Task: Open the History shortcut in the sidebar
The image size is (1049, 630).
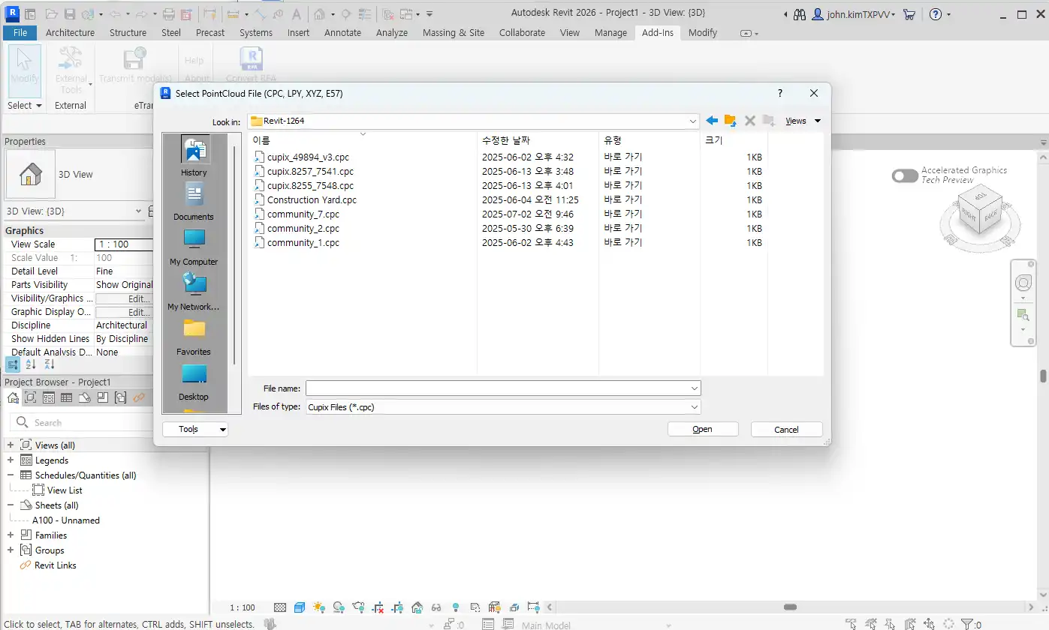Action: 194,157
